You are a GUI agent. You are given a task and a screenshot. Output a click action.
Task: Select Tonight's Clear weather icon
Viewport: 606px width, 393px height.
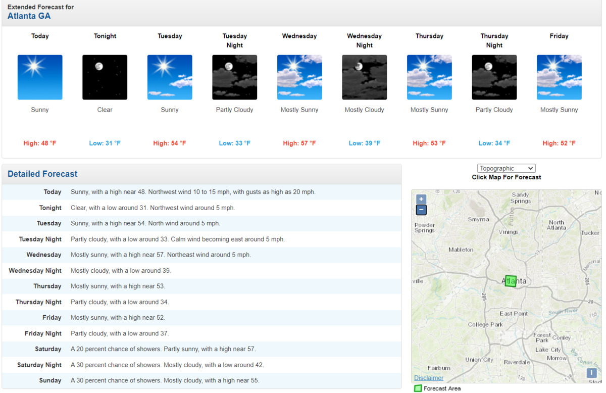(x=105, y=77)
